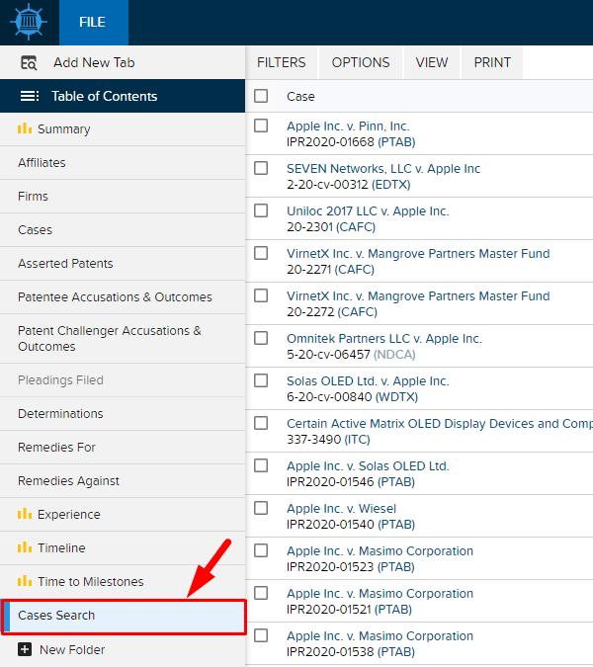Click the Table of Contents header
The height and width of the screenshot is (667, 593).
tap(123, 96)
